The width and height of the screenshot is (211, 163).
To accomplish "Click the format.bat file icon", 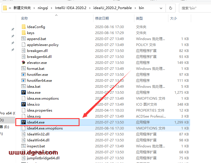I will [24, 68].
